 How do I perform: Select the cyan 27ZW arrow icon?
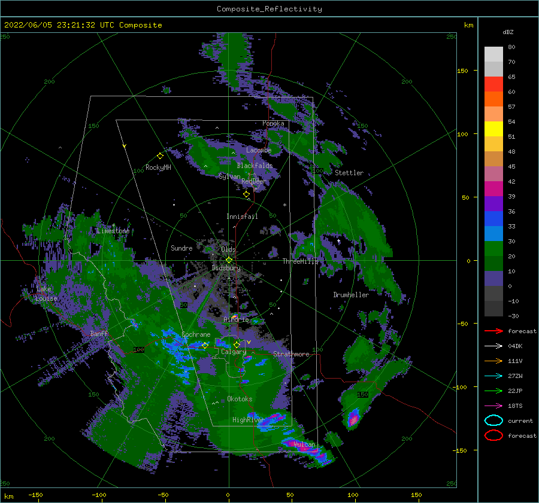coord(493,376)
